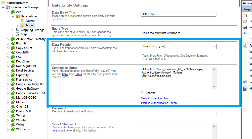The image size is (252, 139).
Task: Collapse the Data Entities node
Action: [13, 16]
